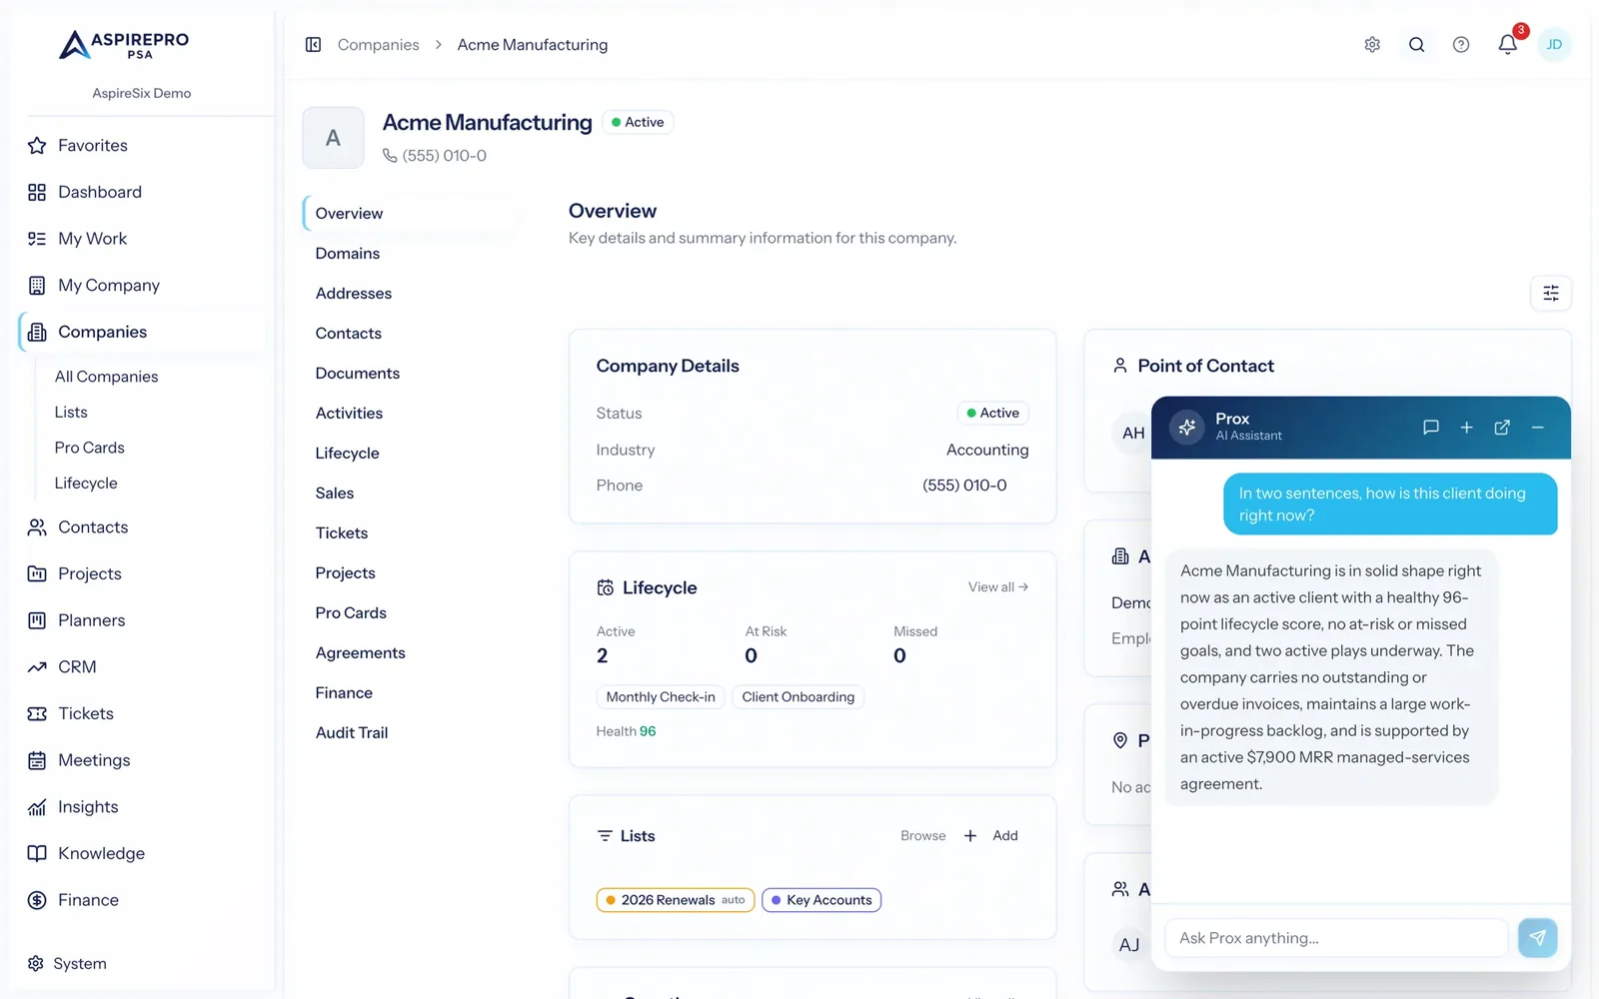
Task: Focus the Ask Prox anything input
Action: click(x=1336, y=938)
